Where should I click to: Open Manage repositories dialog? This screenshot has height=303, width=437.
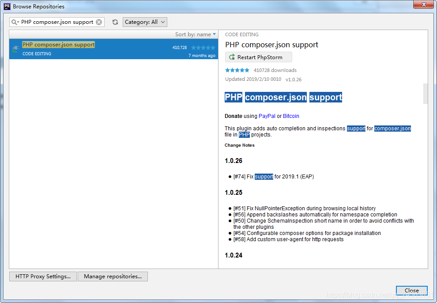tap(113, 276)
